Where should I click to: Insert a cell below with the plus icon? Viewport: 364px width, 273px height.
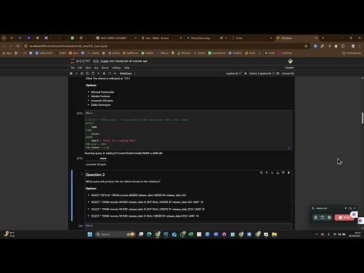pyautogui.click(x=77, y=73)
